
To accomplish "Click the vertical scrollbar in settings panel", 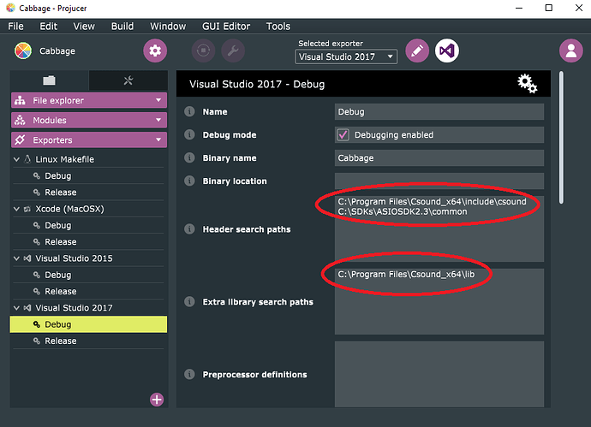I will coord(561,138).
